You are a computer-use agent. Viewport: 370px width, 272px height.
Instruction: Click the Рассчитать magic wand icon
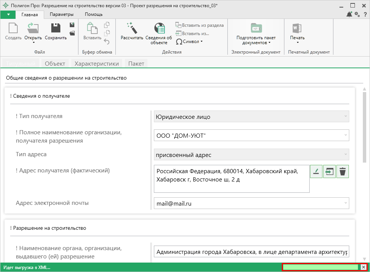[x=132, y=28]
